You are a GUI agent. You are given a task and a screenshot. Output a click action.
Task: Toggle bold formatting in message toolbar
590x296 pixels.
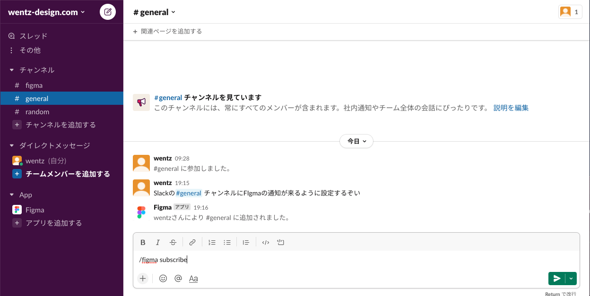(x=143, y=243)
